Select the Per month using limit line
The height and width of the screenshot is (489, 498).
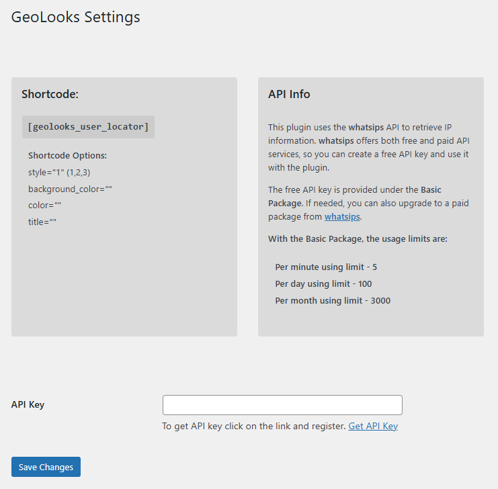333,301
